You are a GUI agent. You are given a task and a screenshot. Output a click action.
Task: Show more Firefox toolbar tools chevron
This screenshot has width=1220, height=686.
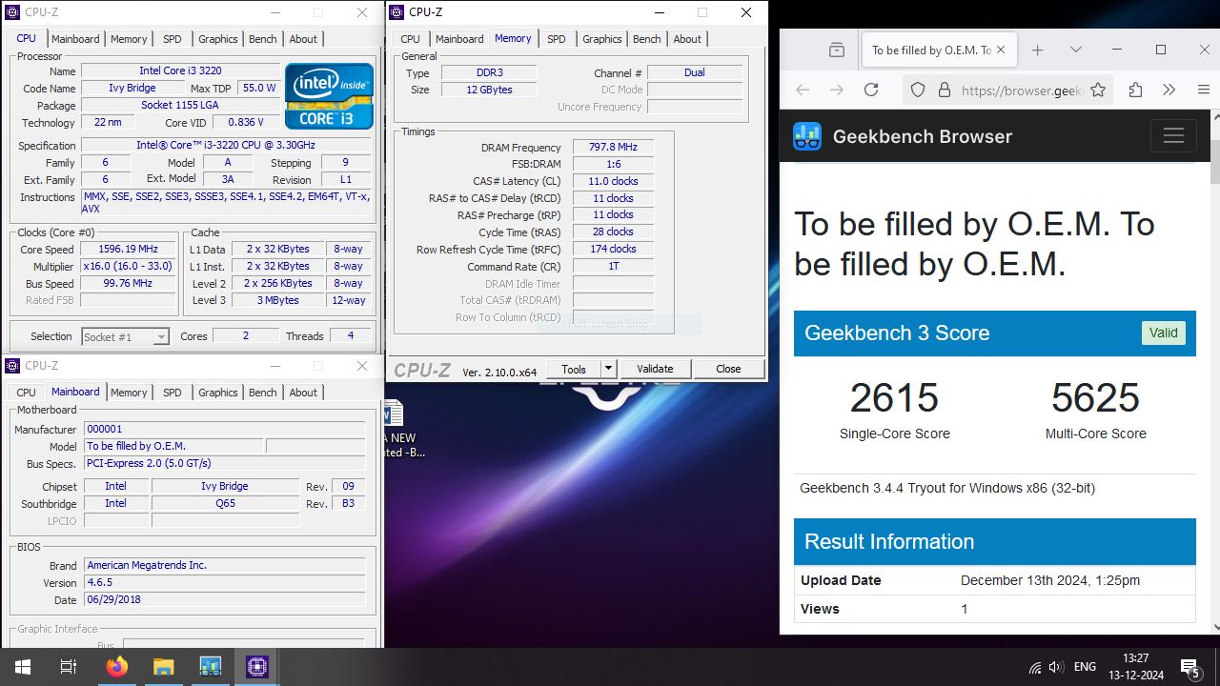[x=1169, y=90]
